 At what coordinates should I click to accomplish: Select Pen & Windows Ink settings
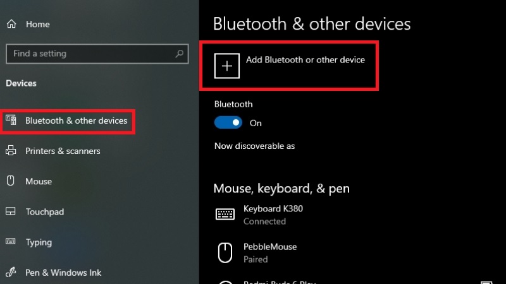63,273
